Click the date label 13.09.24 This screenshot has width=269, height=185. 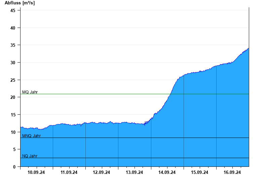coord(134,172)
